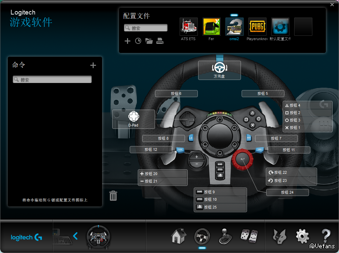Open the shifter settings icon
This screenshot has height=253, width=339.
click(x=225, y=236)
